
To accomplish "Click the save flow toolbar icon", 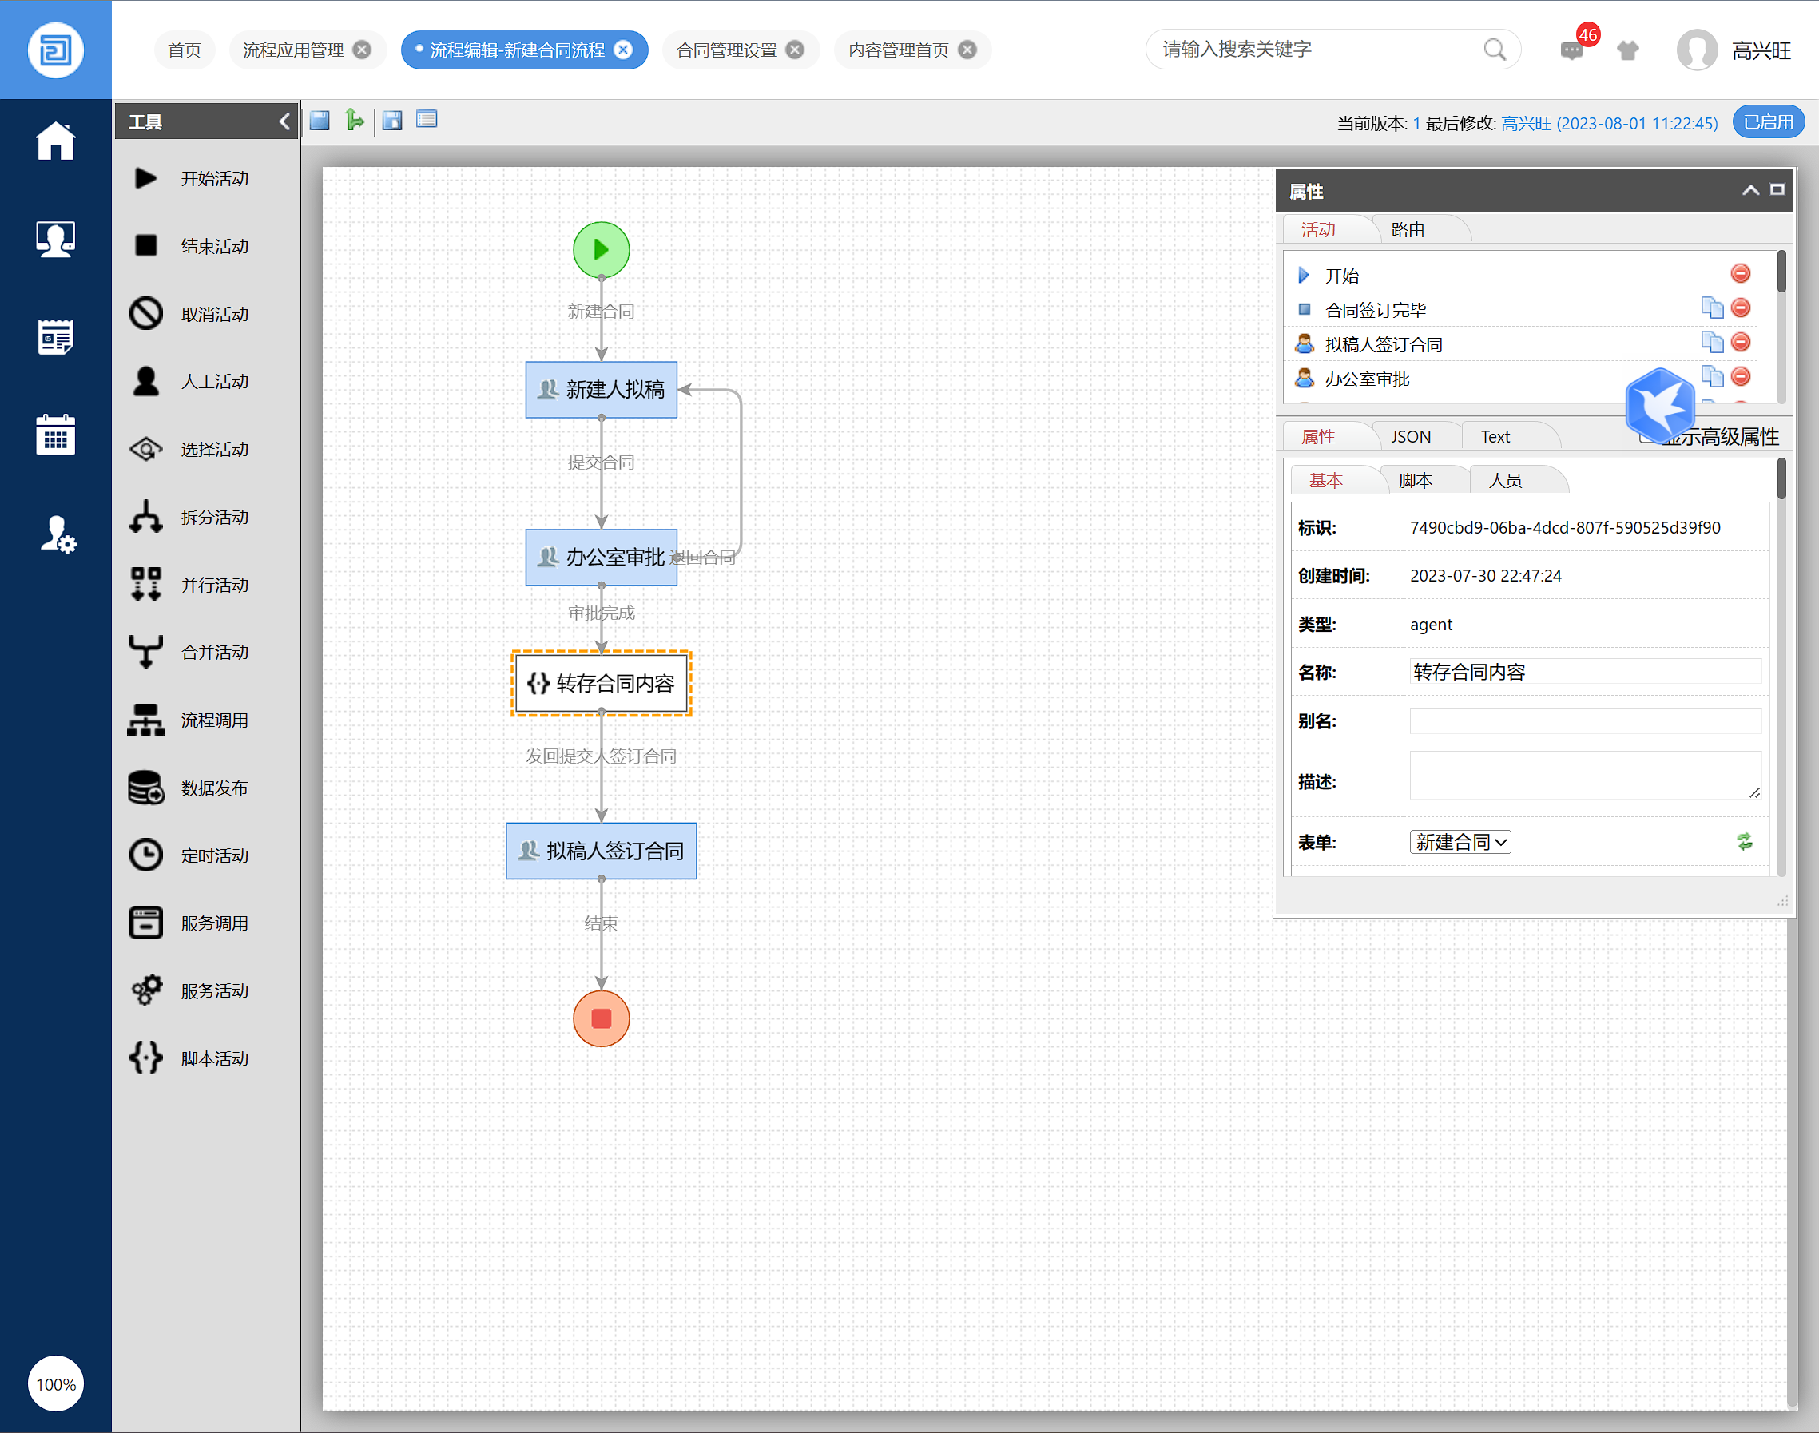I will pos(320,120).
